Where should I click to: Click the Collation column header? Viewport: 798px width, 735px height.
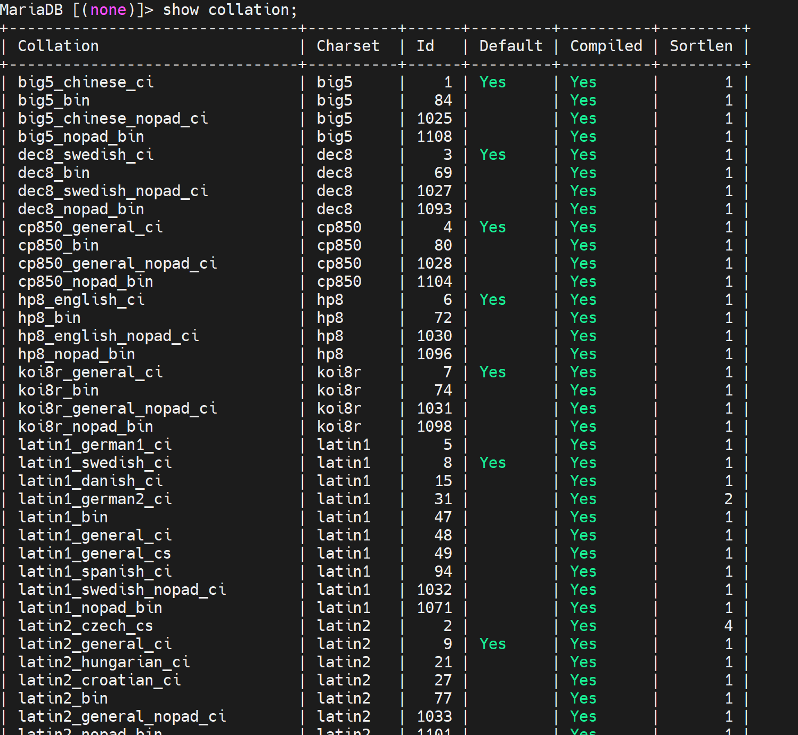[59, 46]
